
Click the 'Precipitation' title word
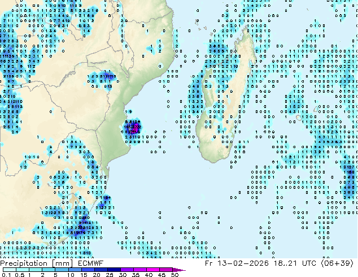click(x=24, y=263)
